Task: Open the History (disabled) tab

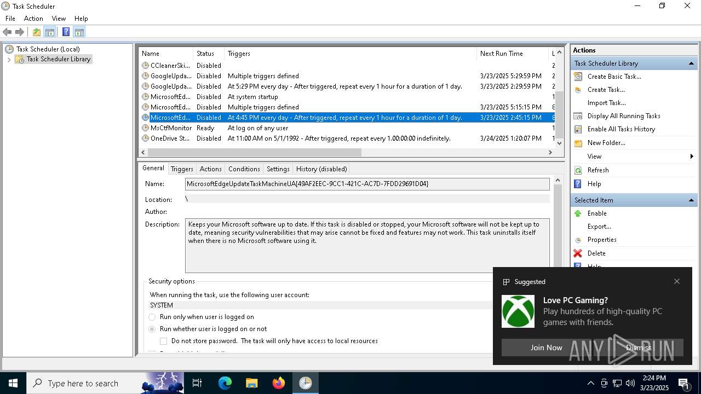Action: 321,169
